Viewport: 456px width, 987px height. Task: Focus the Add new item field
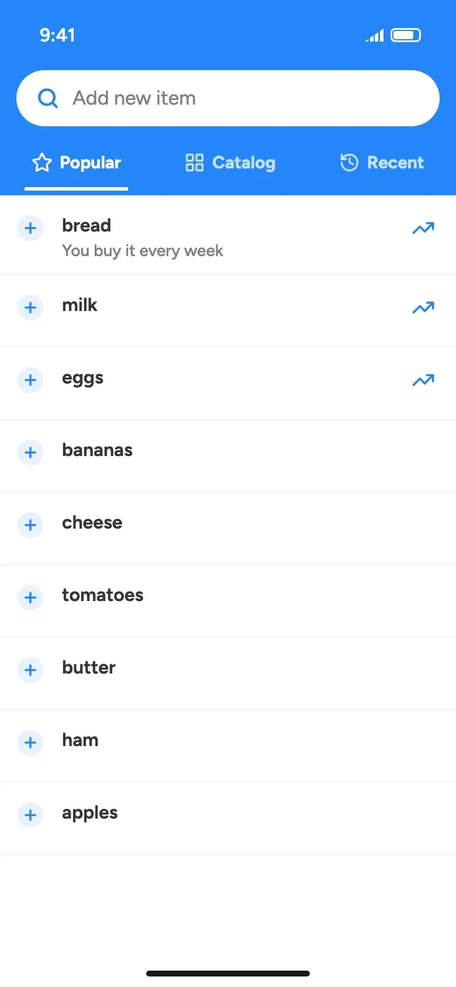pyautogui.click(x=228, y=98)
